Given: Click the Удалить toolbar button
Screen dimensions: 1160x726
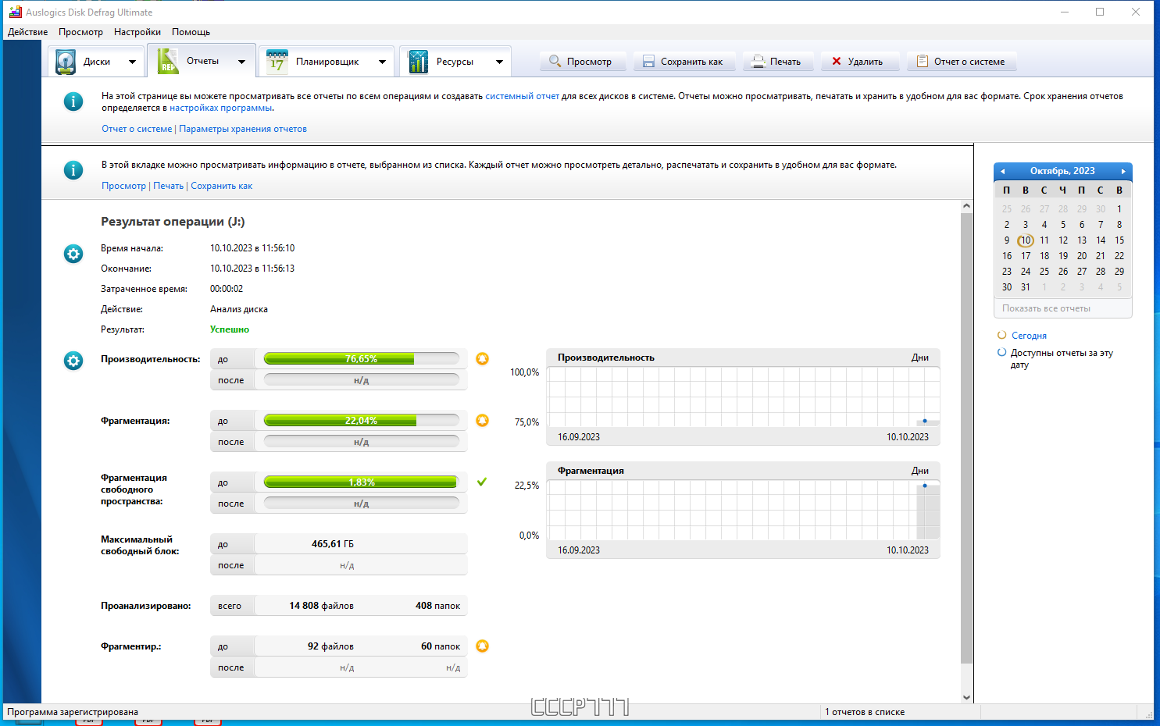Looking at the screenshot, I should tap(860, 62).
